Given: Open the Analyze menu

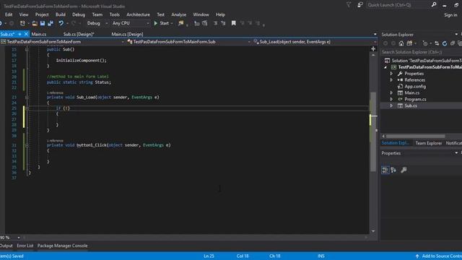Looking at the screenshot, I should tap(178, 14).
